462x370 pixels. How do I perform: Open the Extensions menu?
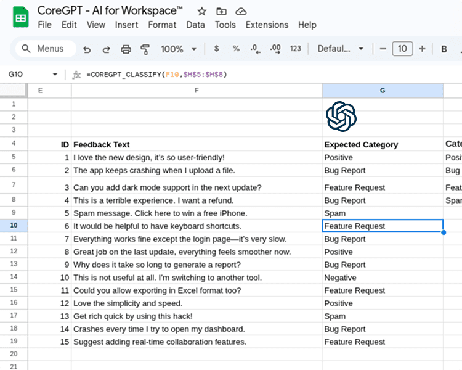click(x=267, y=25)
